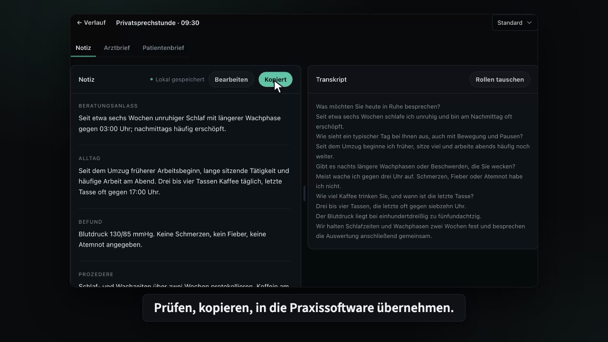Click the BEFUND section heading
This screenshot has height=342, width=608.
[90, 222]
